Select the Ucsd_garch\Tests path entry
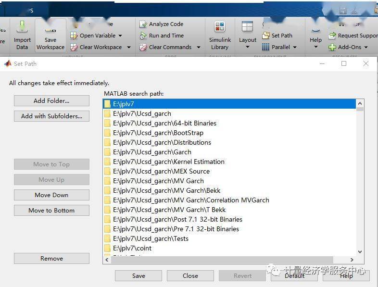The width and height of the screenshot is (378, 287). pyautogui.click(x=229, y=238)
